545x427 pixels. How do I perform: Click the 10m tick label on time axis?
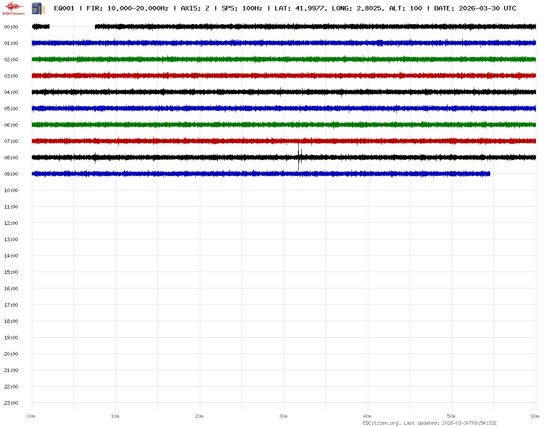[x=115, y=416]
